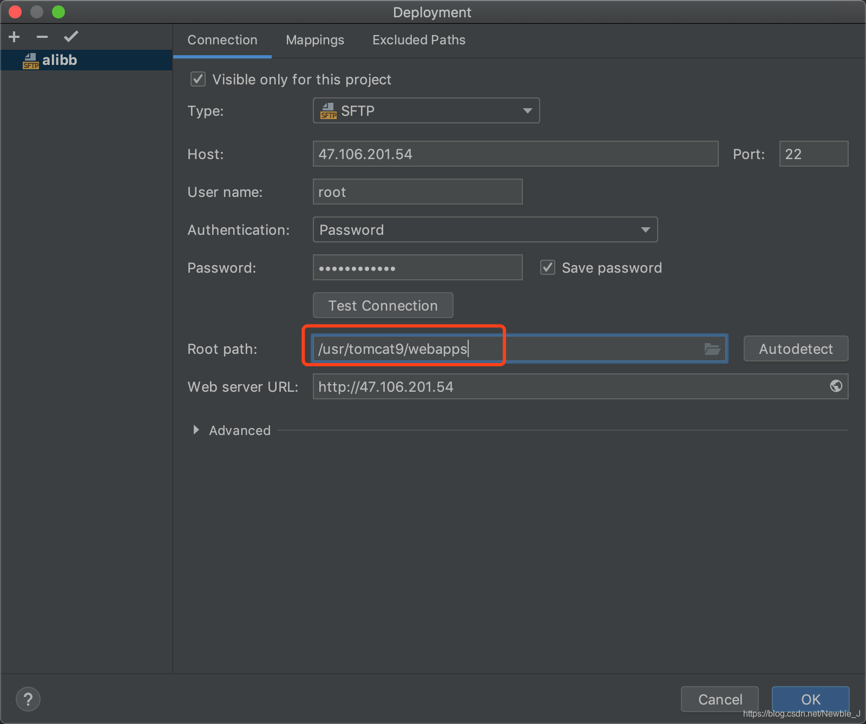Select the alibb SFTP server entry
This screenshot has width=866, height=724.
click(x=86, y=60)
